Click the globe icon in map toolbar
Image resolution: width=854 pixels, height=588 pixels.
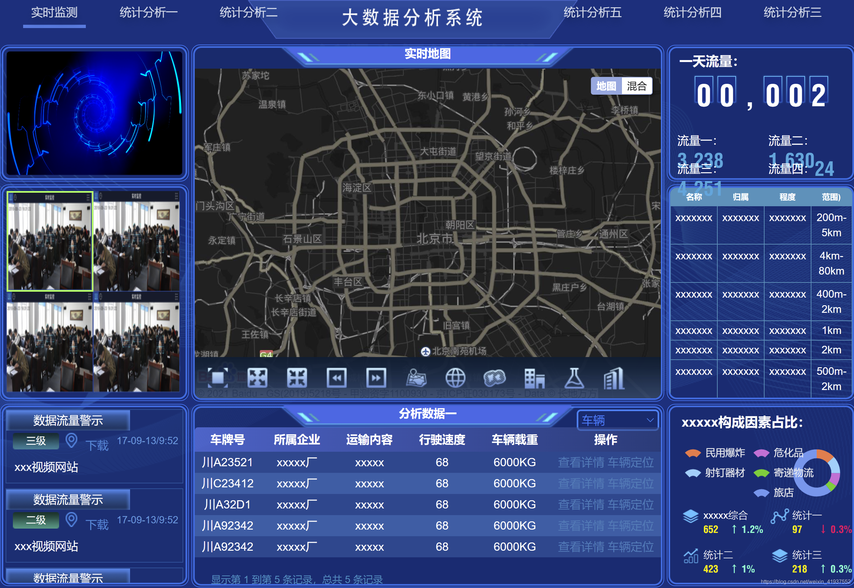pos(456,377)
